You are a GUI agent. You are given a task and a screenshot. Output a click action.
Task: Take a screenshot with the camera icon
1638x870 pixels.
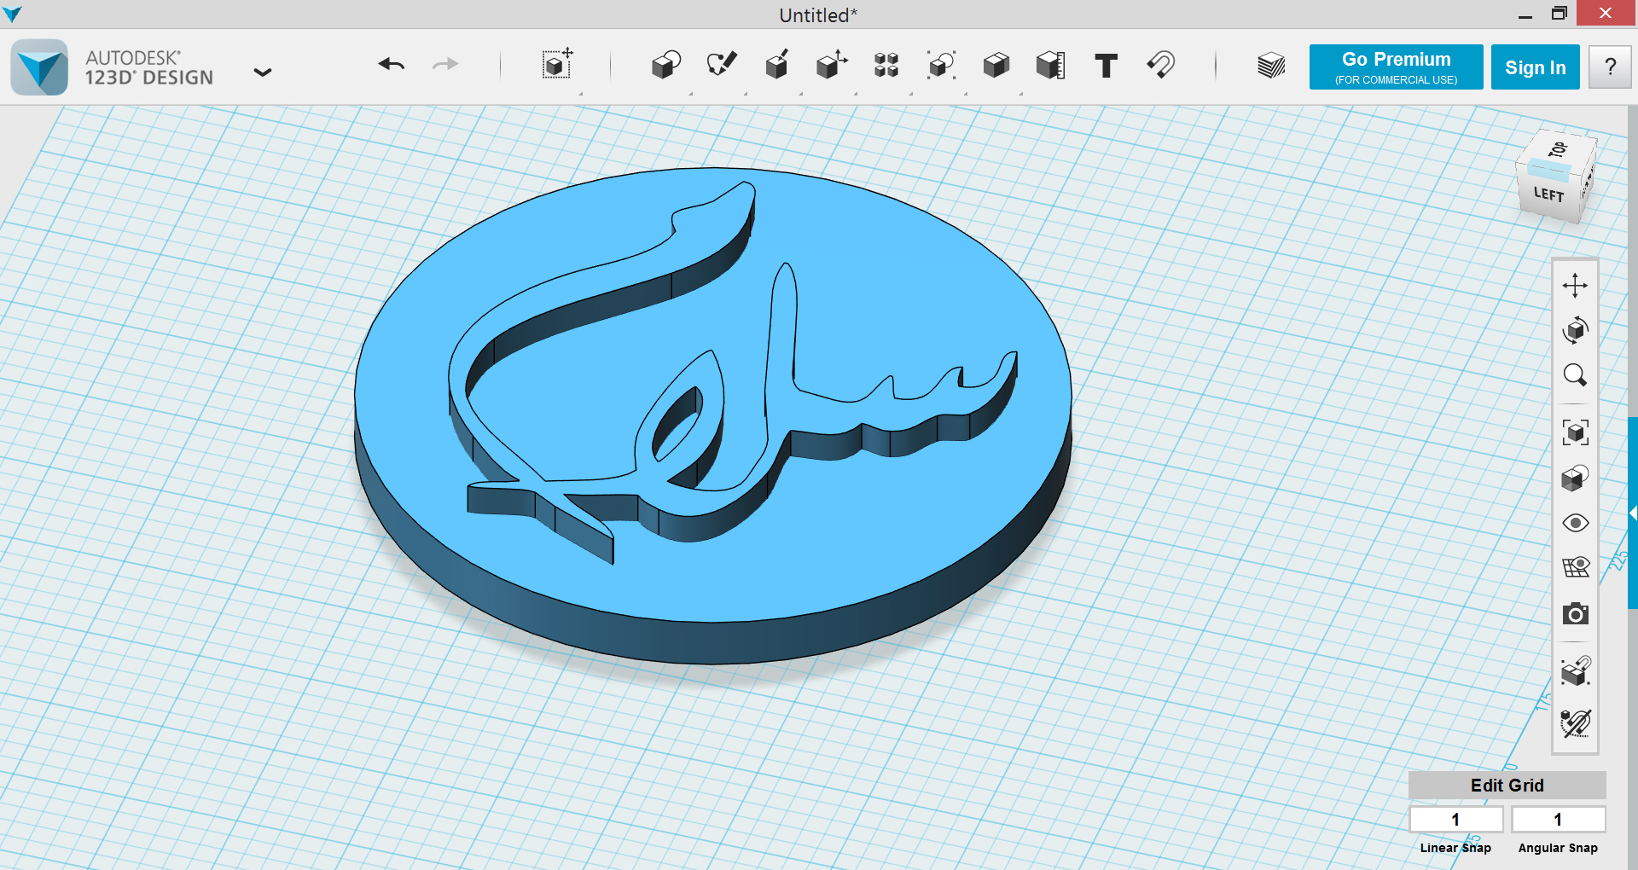click(x=1575, y=614)
